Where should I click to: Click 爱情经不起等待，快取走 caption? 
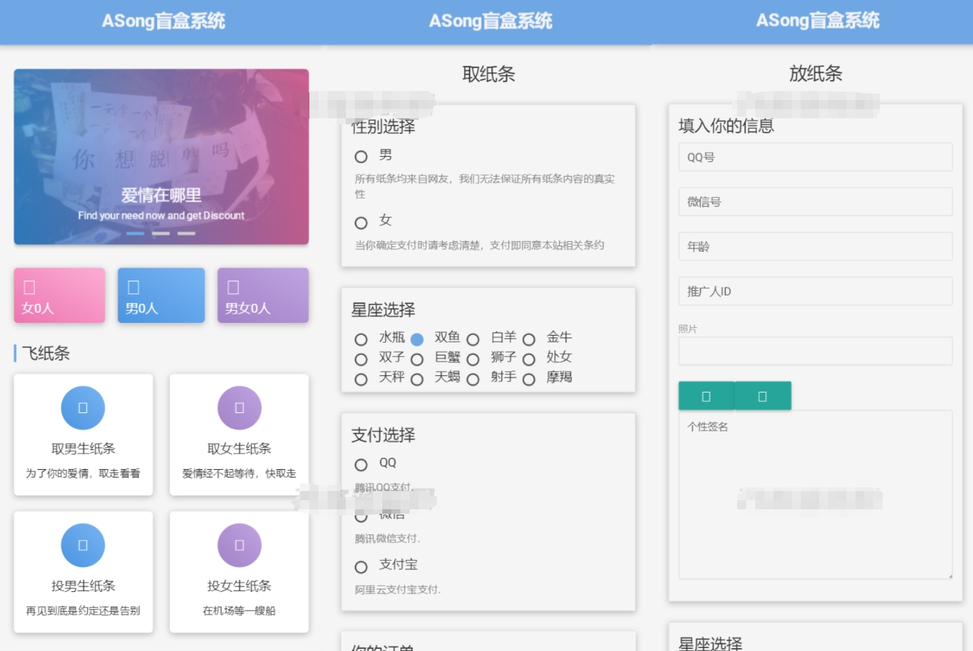tap(240, 474)
